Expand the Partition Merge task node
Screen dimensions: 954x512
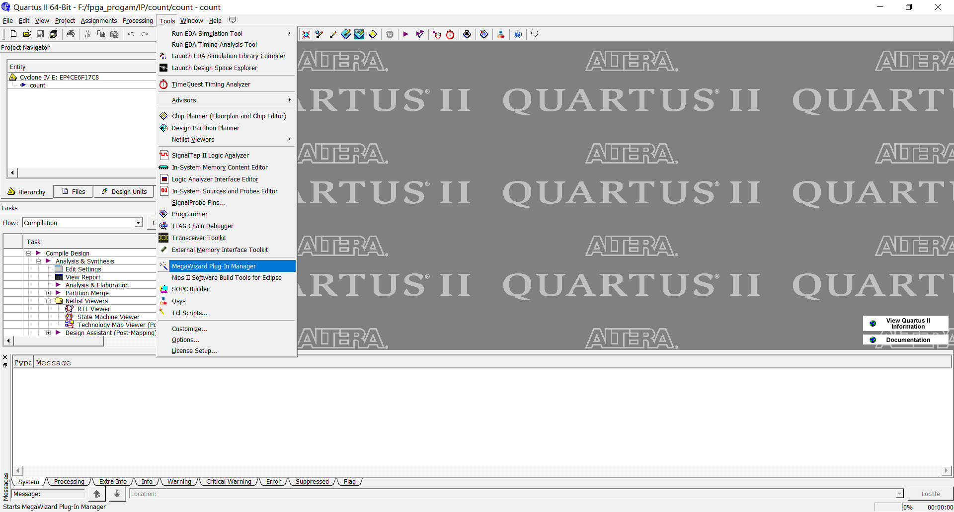(48, 293)
